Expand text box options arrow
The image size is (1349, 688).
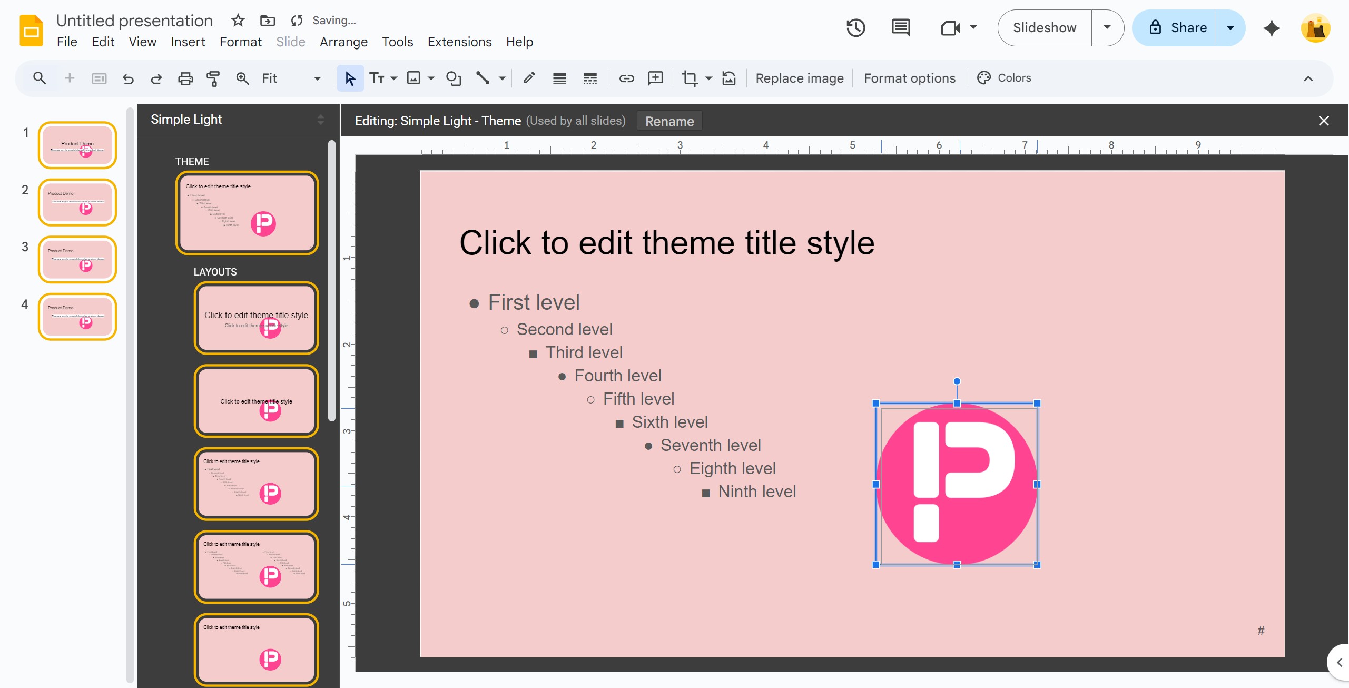click(393, 78)
